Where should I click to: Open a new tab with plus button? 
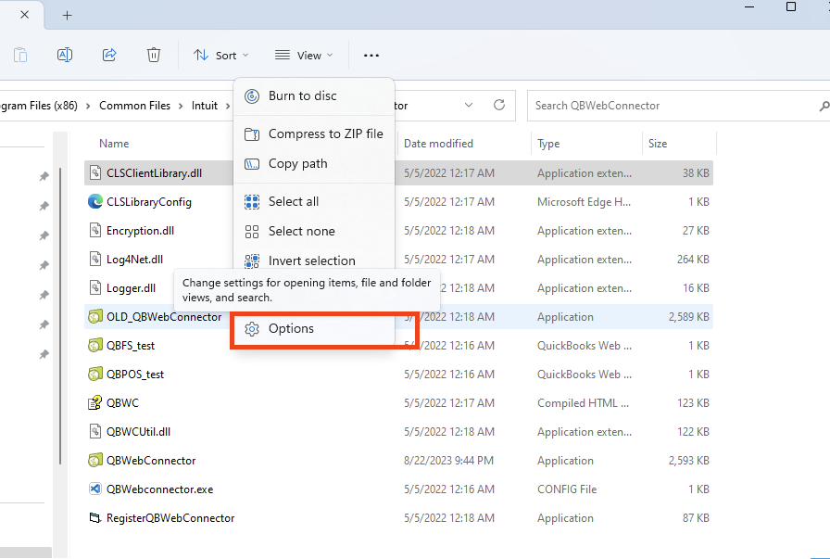(x=68, y=16)
